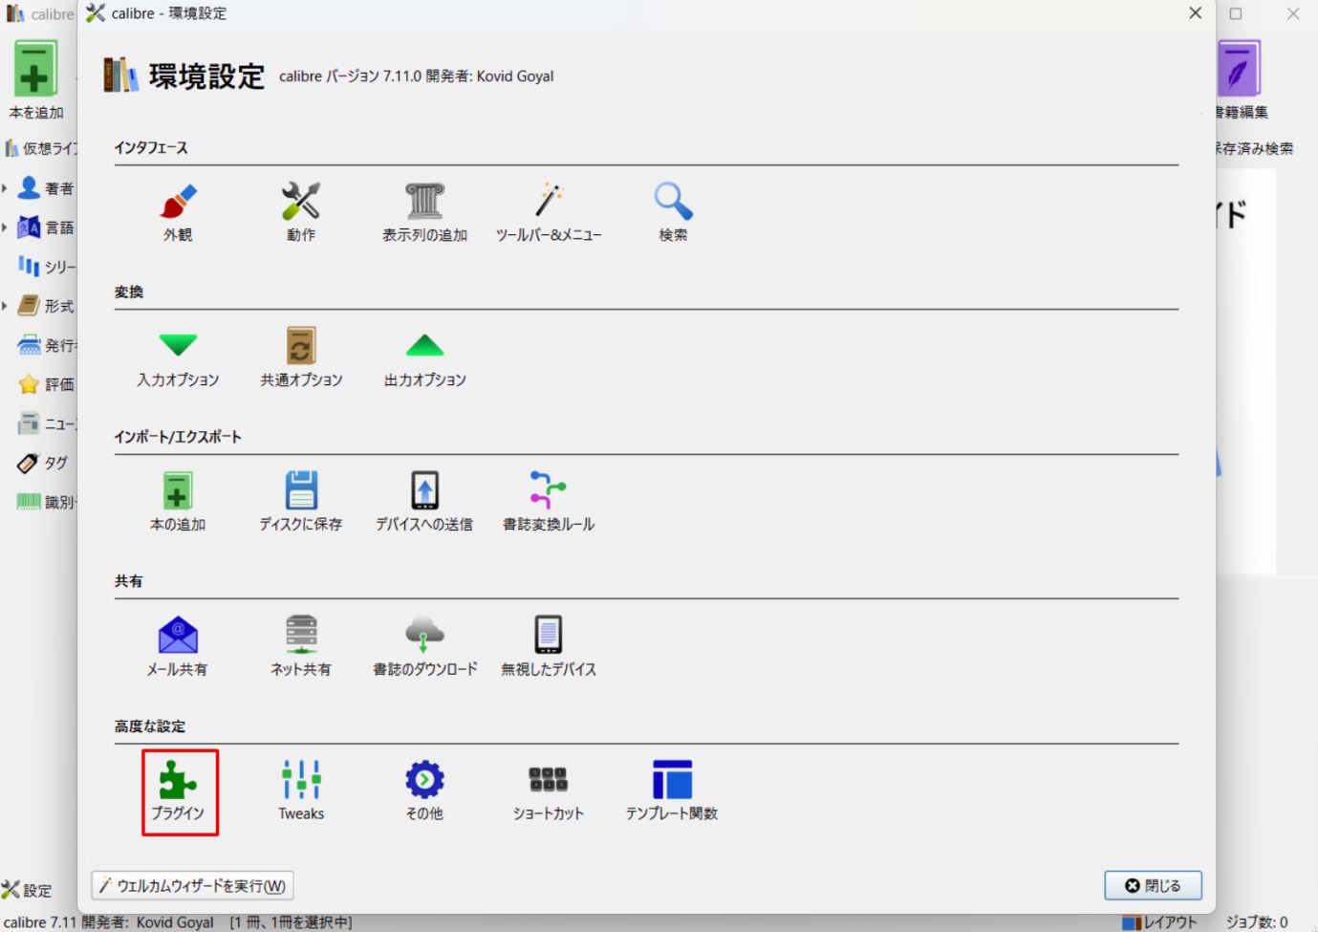The height and width of the screenshot is (932, 1318).
Task: Open デバイスへの送信 settings
Action: [424, 502]
